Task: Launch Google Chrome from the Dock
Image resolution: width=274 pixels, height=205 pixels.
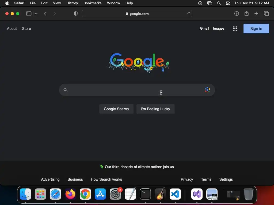Action: (x=85, y=194)
